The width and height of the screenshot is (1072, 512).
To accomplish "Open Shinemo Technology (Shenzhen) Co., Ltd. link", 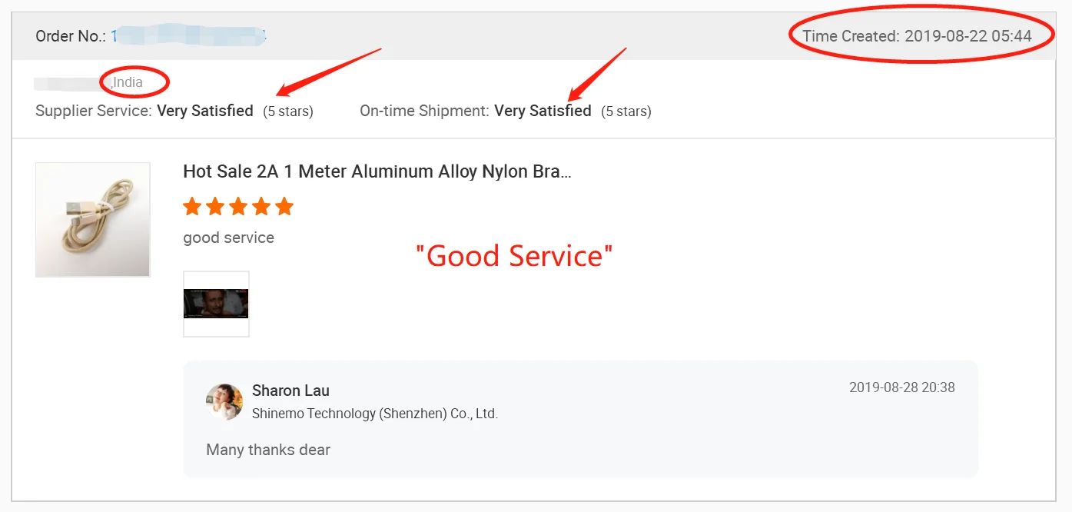I will 375,414.
